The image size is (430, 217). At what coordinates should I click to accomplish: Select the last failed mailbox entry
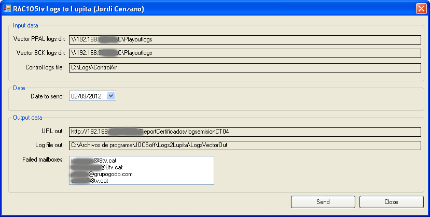pyautogui.click(x=90, y=181)
